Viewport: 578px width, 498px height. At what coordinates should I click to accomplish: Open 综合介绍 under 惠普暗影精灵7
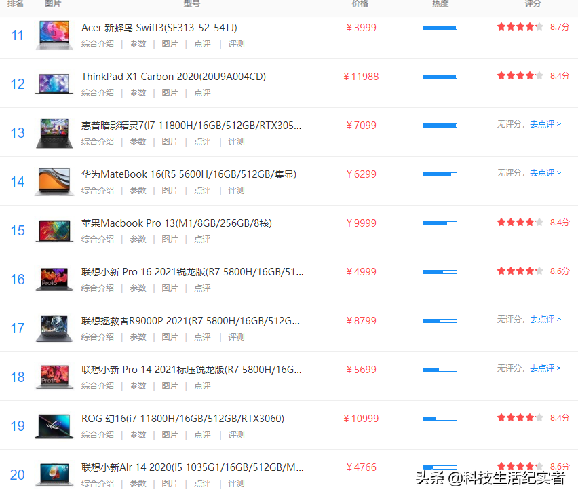(98, 142)
